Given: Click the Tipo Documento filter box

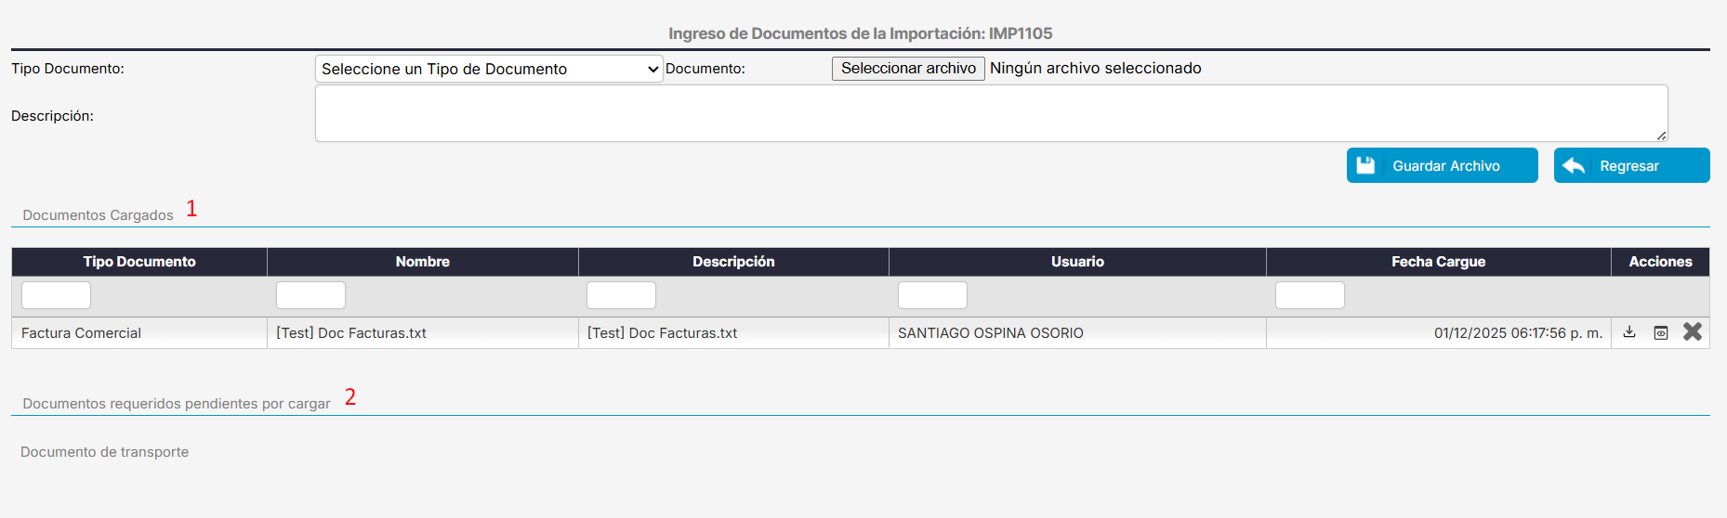Looking at the screenshot, I should click(56, 295).
